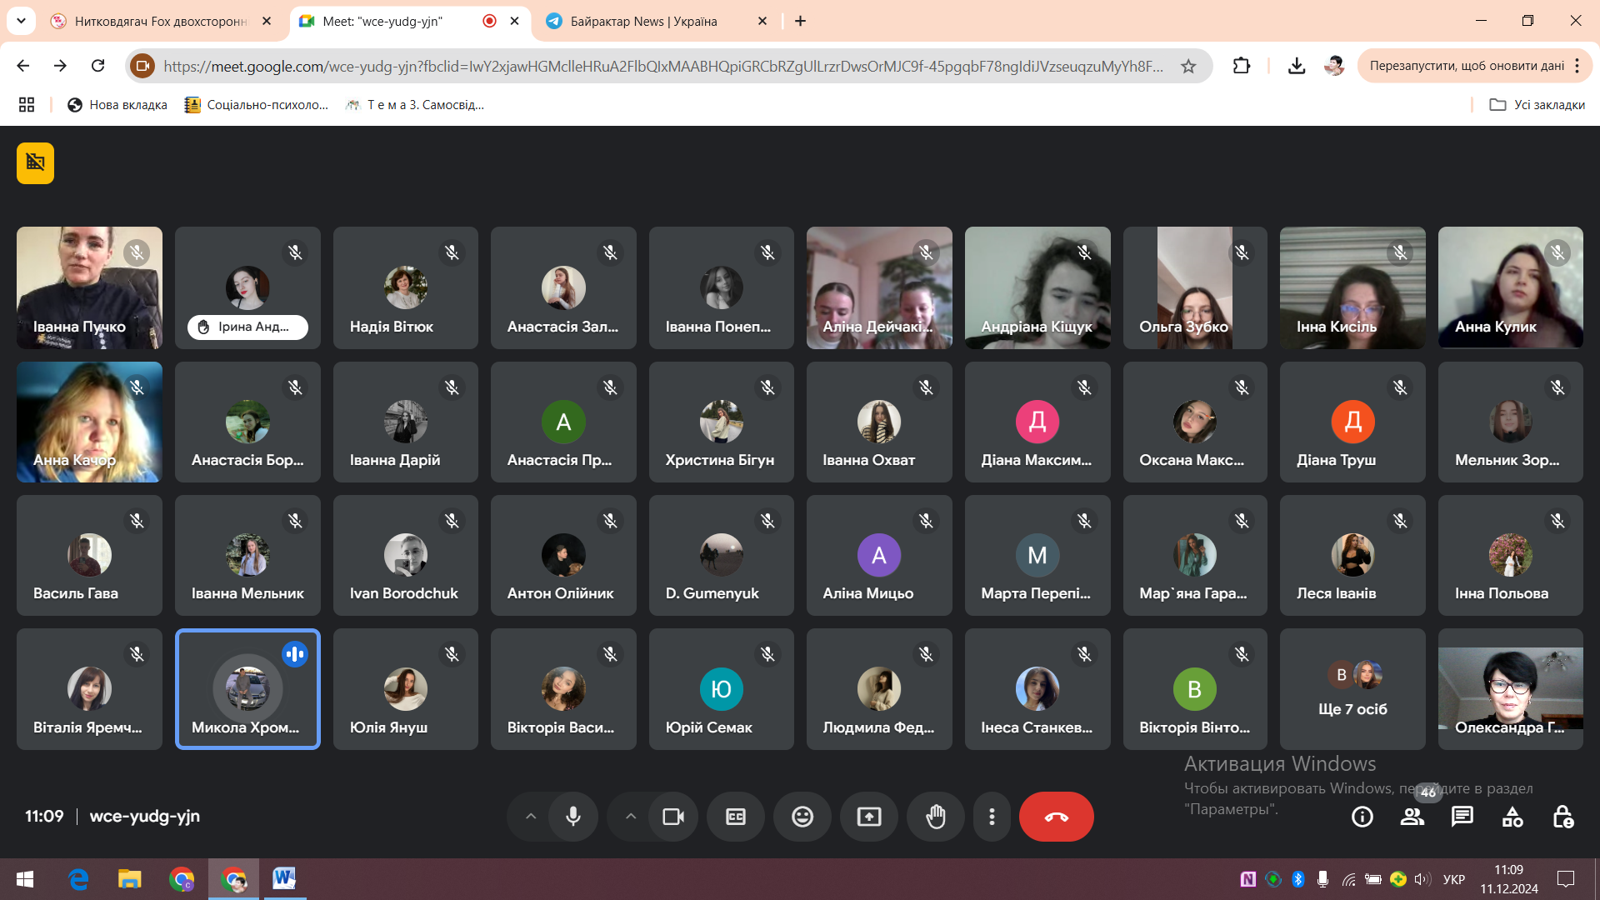Open the meeting details info icon
The image size is (1600, 900).
click(1362, 817)
